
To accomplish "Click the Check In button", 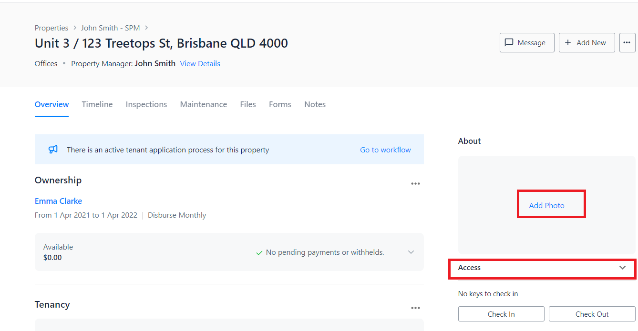I will (501, 314).
